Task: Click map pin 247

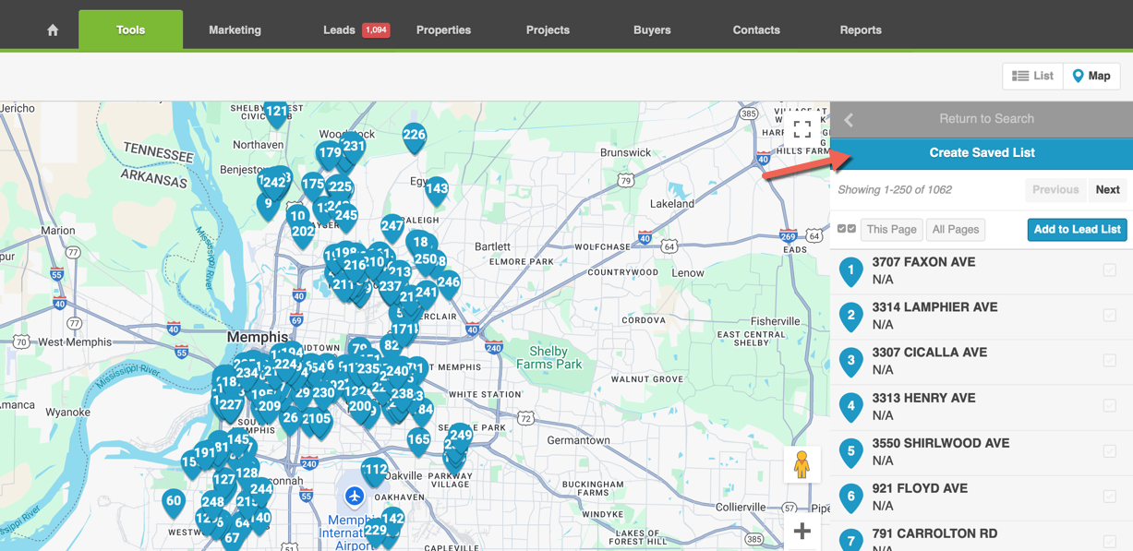Action: (392, 227)
